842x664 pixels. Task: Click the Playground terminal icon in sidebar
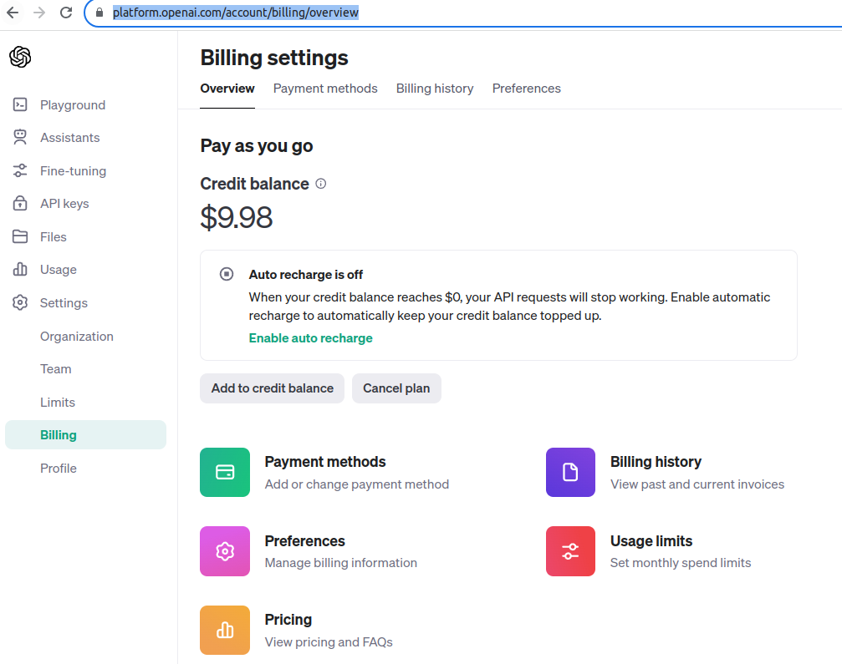(20, 104)
